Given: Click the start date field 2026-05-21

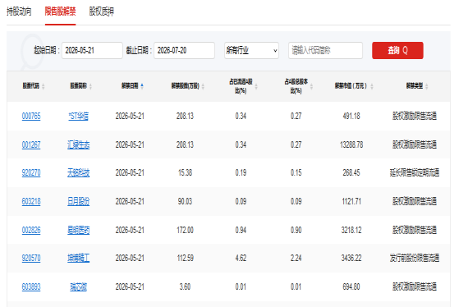Looking at the screenshot, I should (x=92, y=50).
